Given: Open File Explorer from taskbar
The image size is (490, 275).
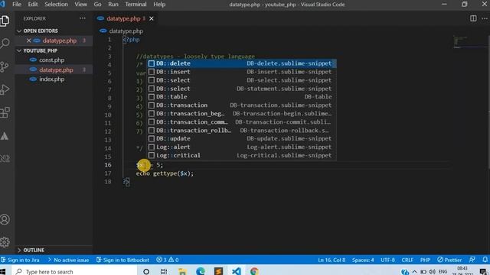Looking at the screenshot, I should 182,272.
